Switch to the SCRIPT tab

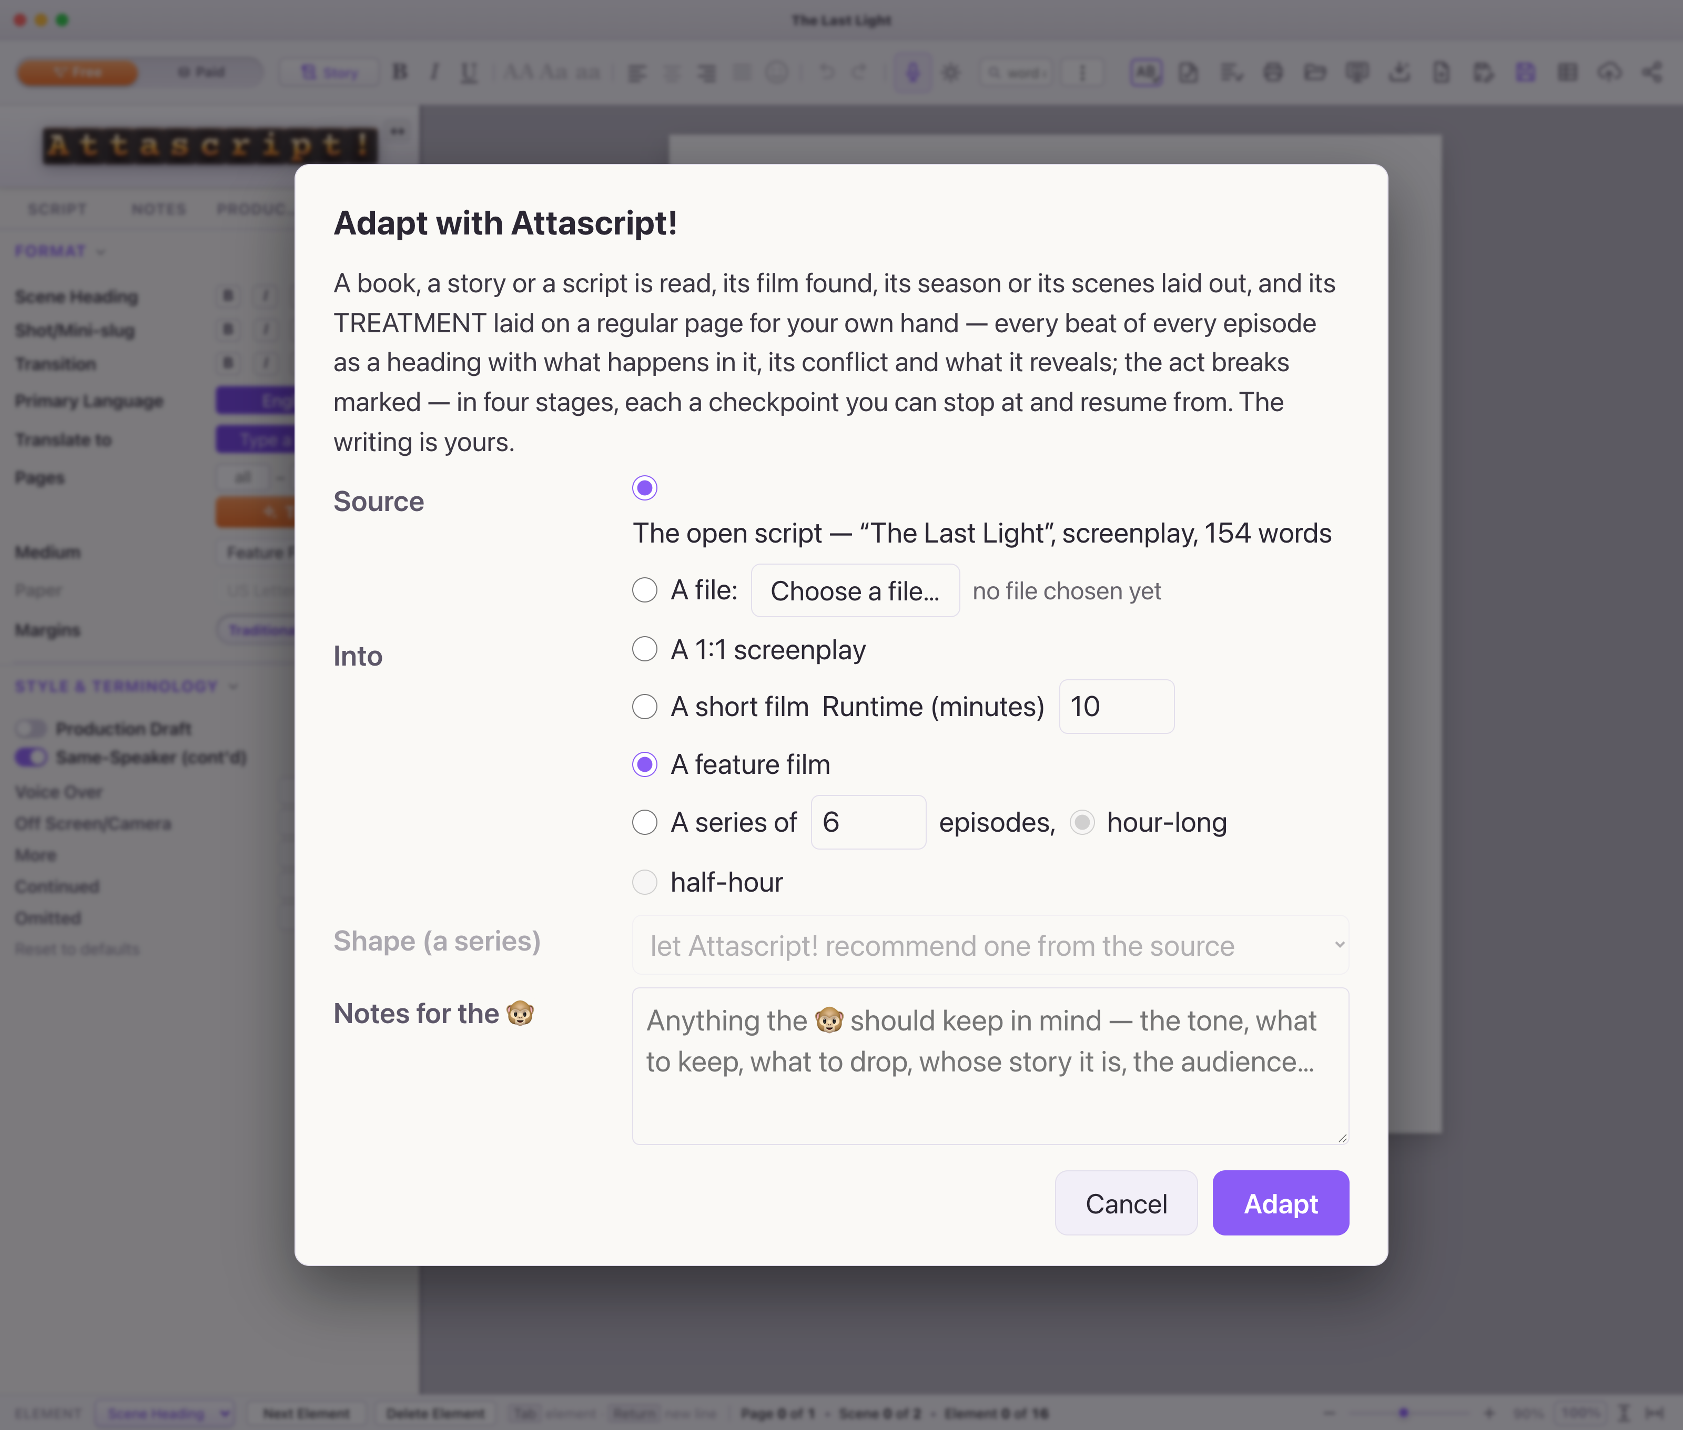pyautogui.click(x=57, y=209)
